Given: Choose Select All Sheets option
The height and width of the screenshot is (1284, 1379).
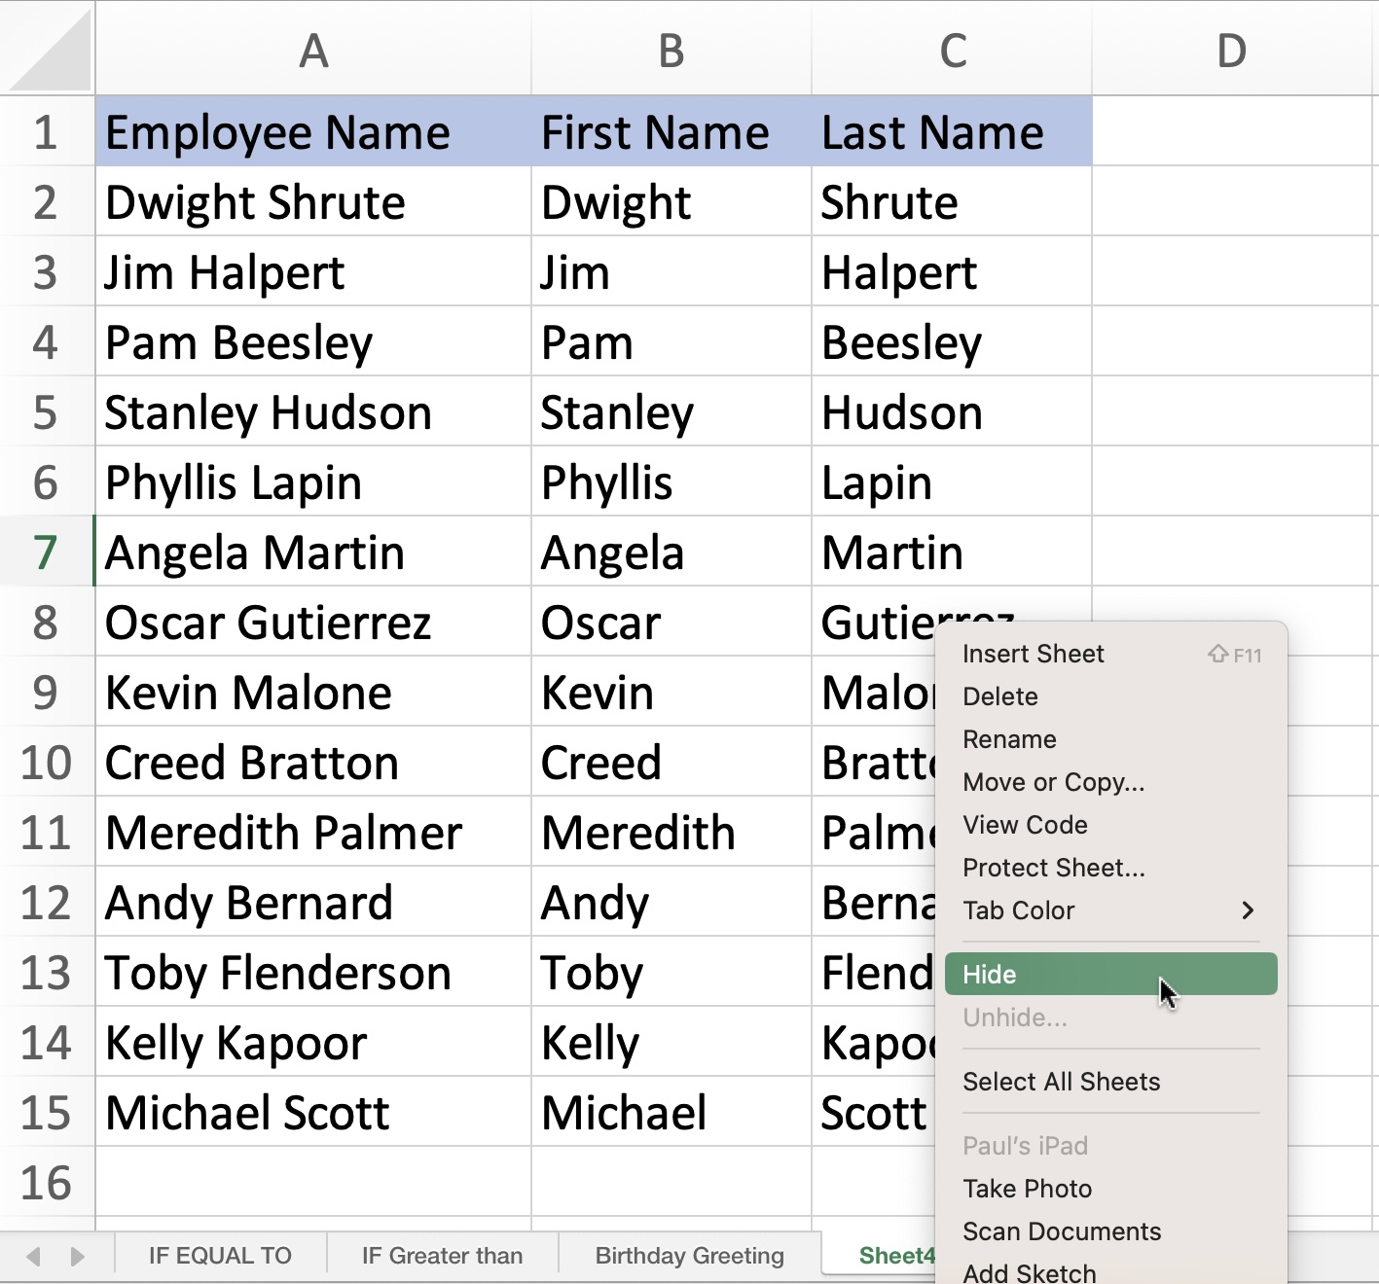Looking at the screenshot, I should (1110, 1082).
